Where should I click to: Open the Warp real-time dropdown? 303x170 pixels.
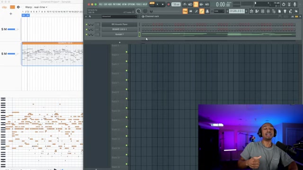pos(40,7)
